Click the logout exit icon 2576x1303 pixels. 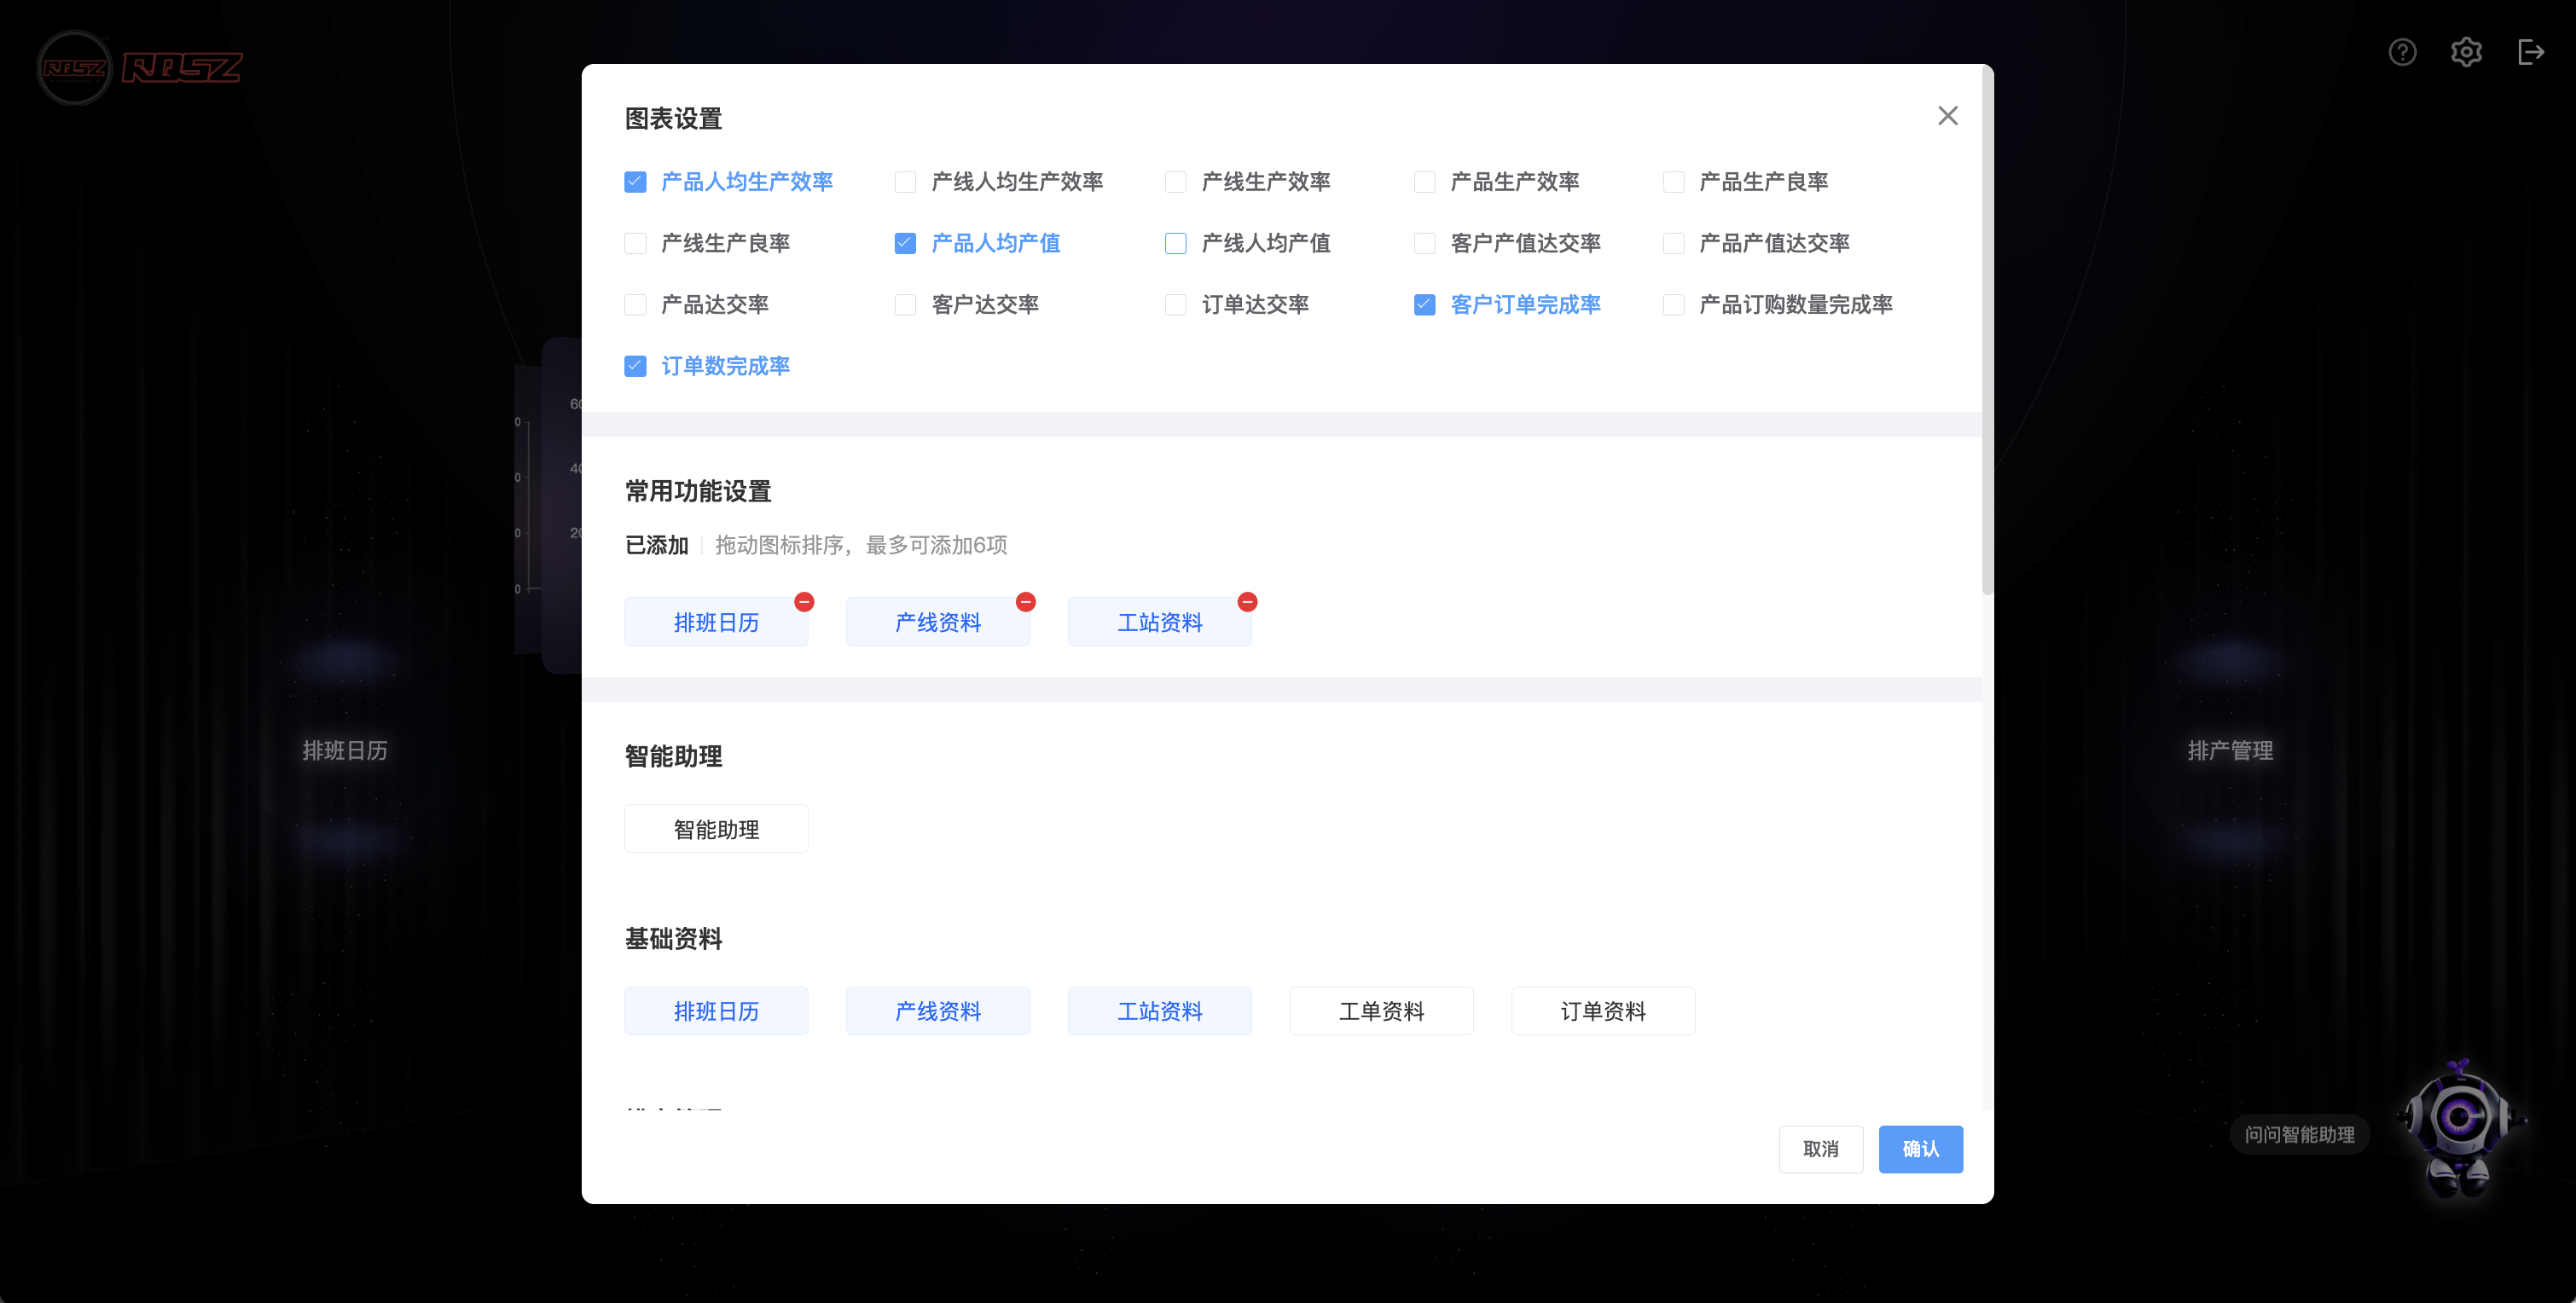point(2530,52)
